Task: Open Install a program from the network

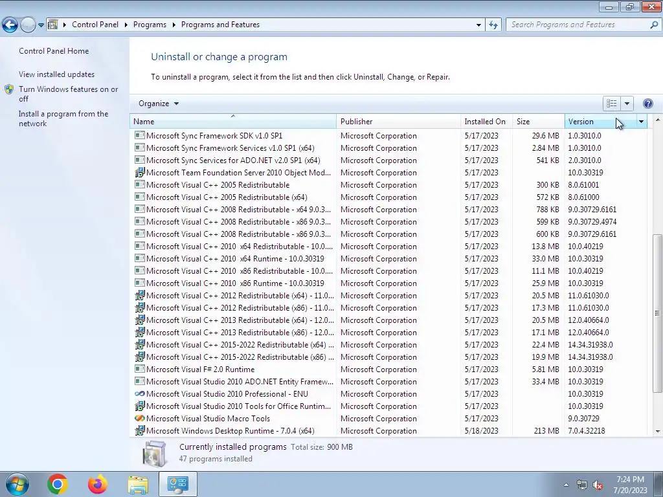Action: [63, 118]
